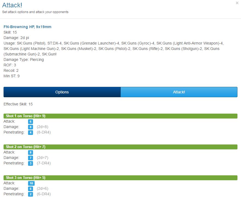Click the Min ST: 9 line
Viewport: 241px width, 201px height.
(11, 76)
